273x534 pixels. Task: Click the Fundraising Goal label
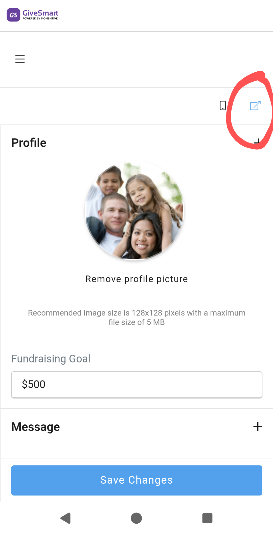(51, 359)
